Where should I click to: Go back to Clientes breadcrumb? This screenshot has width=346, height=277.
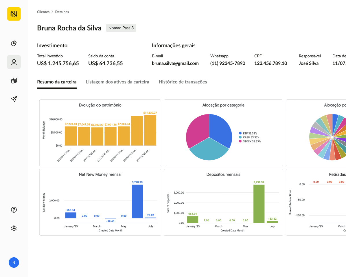point(43,12)
